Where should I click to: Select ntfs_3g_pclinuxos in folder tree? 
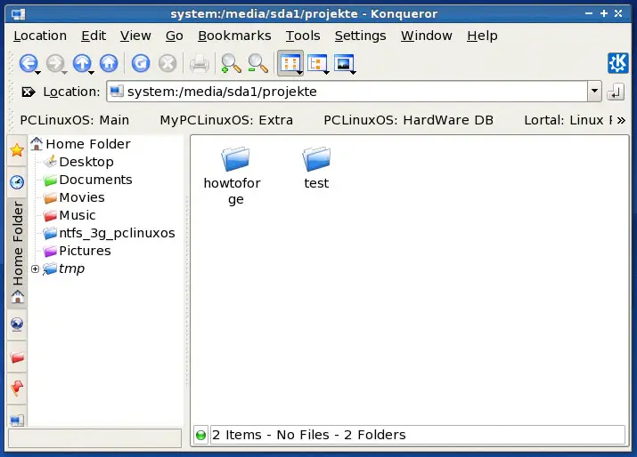[109, 233]
